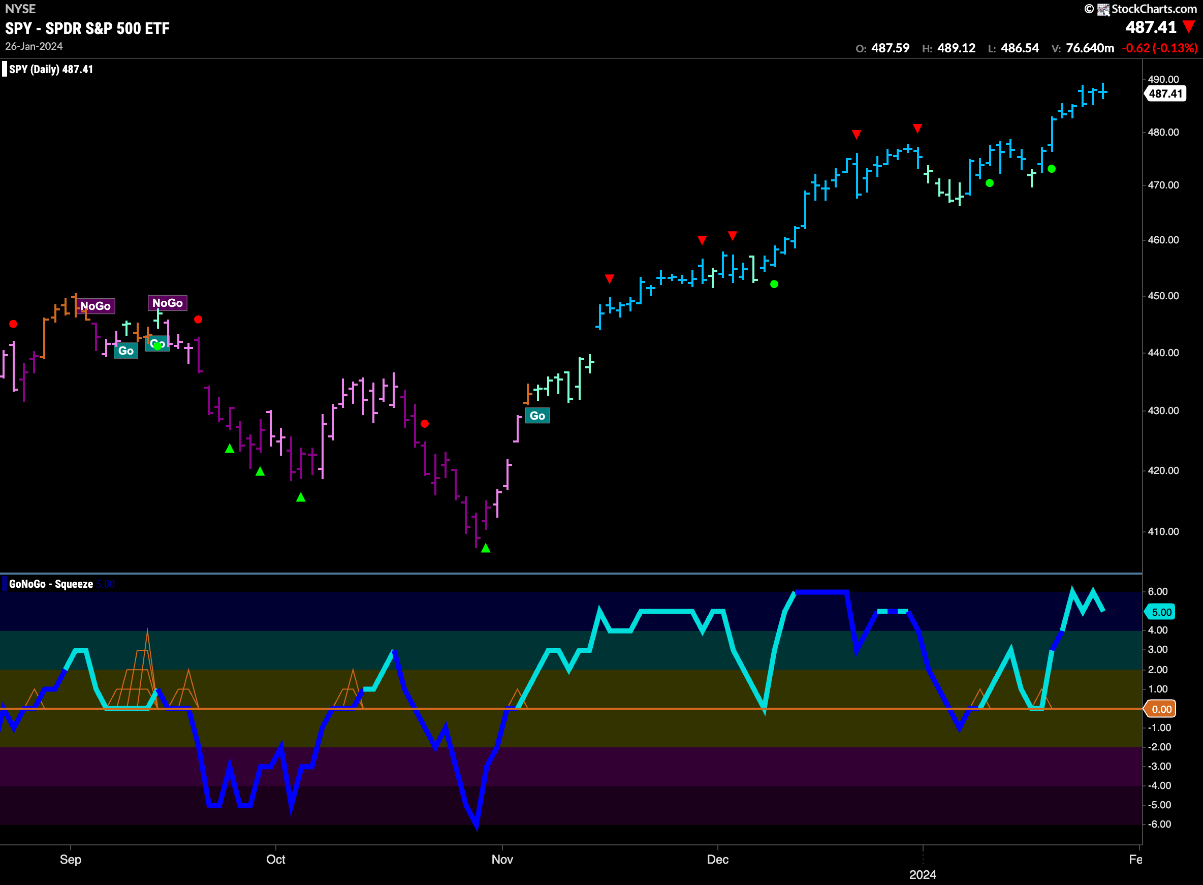Screen dimensions: 1203x885
Task: Select the 26-Jan-2024 date label
Action: (x=34, y=47)
